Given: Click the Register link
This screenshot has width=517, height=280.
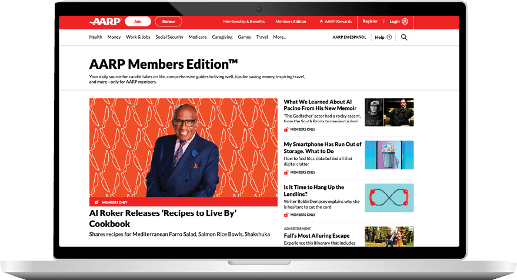Looking at the screenshot, I should pos(370,21).
